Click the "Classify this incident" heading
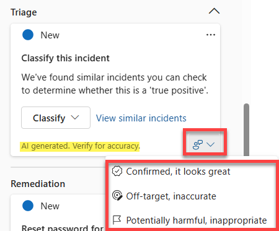 (x=66, y=58)
